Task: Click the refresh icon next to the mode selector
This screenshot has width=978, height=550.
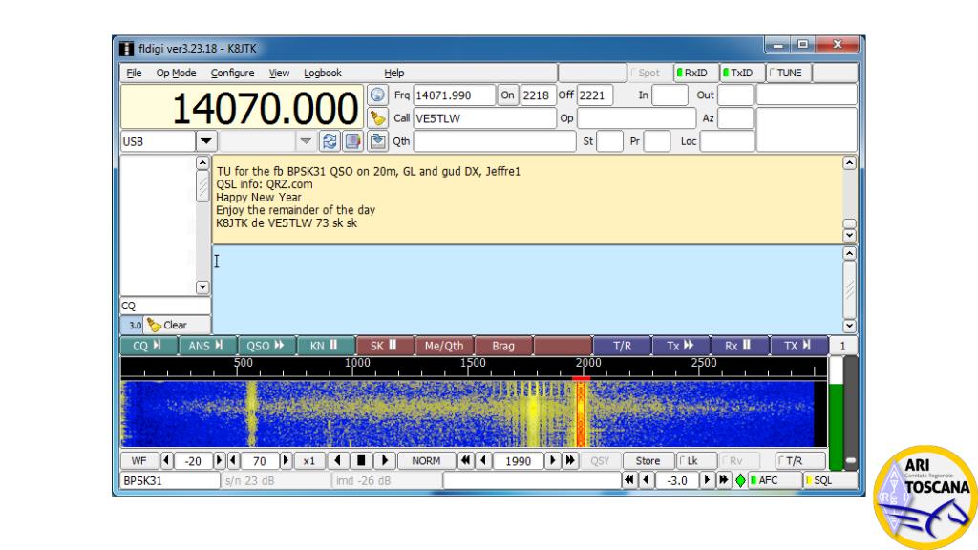Action: 330,141
